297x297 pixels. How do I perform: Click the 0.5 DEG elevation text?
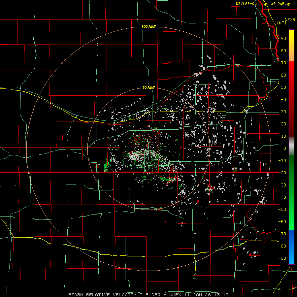pyautogui.click(x=150, y=295)
